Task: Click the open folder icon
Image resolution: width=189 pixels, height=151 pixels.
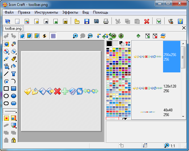Action: click(77, 21)
